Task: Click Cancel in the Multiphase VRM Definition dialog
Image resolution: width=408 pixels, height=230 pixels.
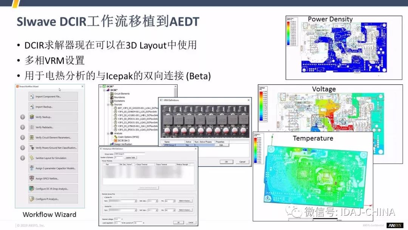Action: click(x=191, y=222)
